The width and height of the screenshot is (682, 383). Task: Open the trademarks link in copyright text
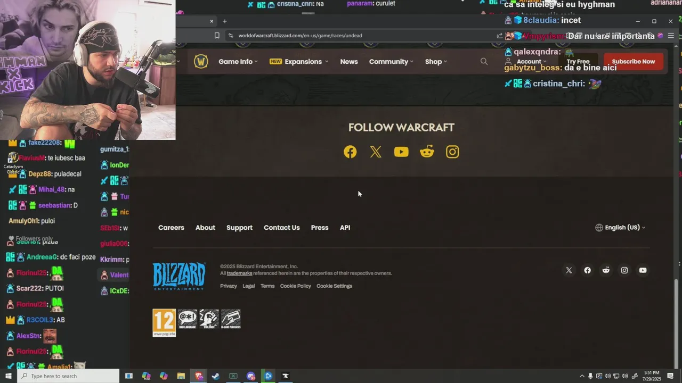[x=239, y=273]
